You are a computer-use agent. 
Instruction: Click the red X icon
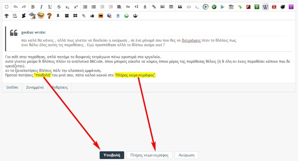(x=274, y=7)
